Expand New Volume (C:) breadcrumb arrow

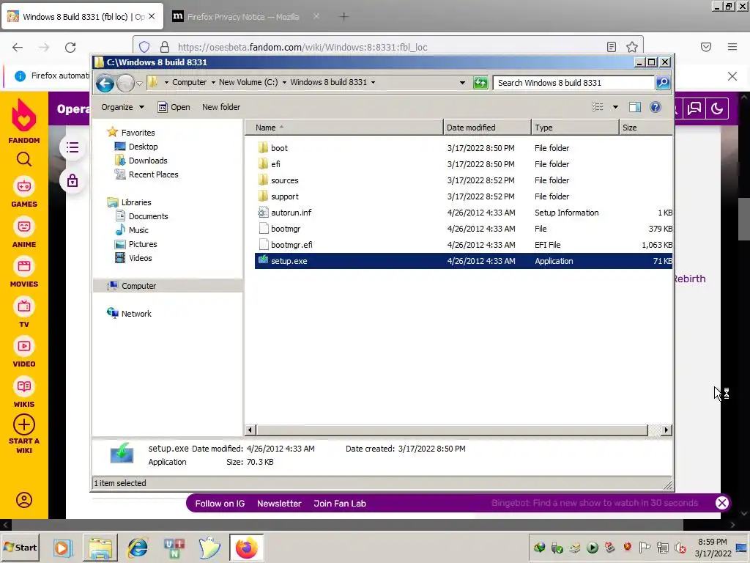click(284, 82)
